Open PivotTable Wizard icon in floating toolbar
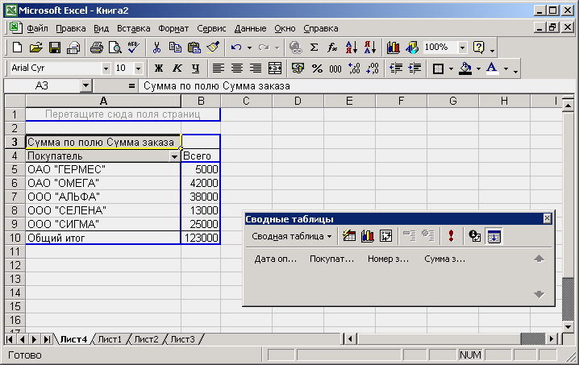The width and height of the screenshot is (579, 365). tap(386, 236)
